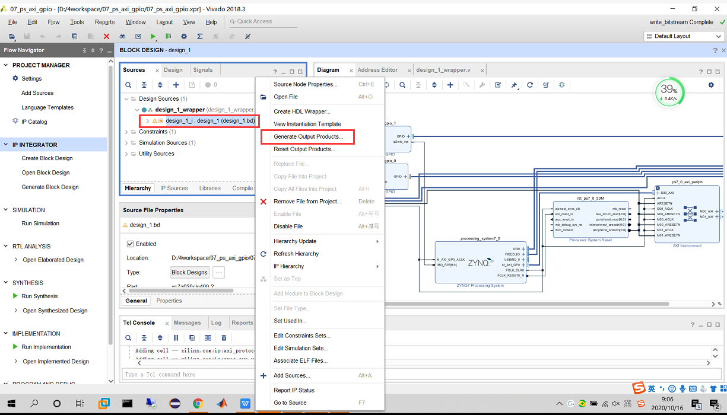Click the Quick Access search field

click(x=263, y=22)
